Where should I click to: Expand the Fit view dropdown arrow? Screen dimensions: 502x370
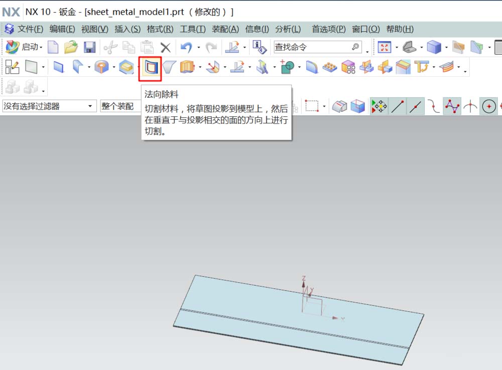tap(397, 48)
